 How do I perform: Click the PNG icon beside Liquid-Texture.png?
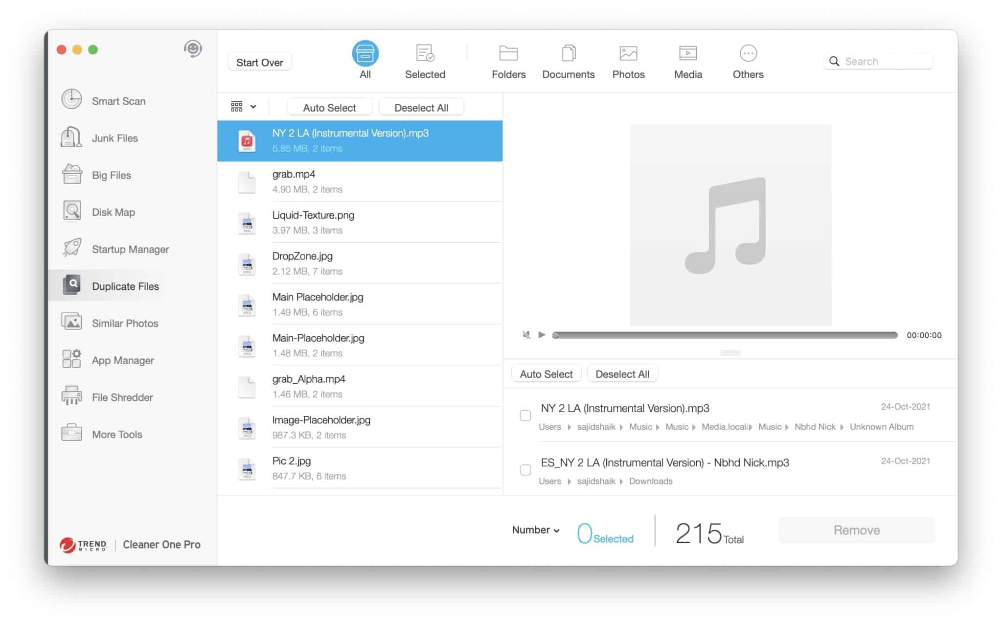(x=247, y=223)
